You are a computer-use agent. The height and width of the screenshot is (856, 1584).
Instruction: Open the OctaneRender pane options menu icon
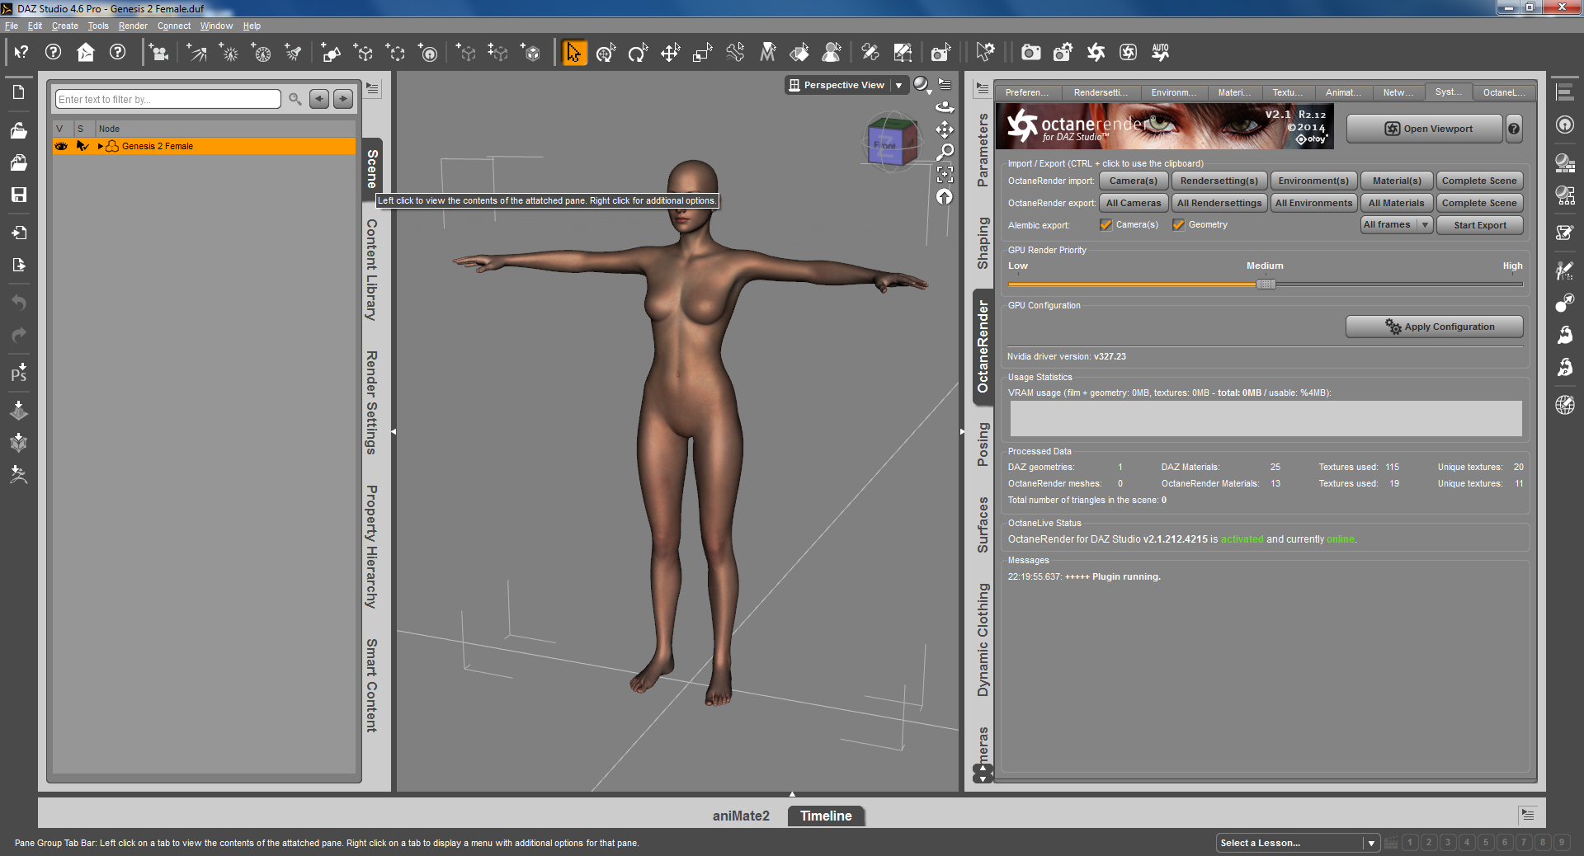click(x=983, y=88)
